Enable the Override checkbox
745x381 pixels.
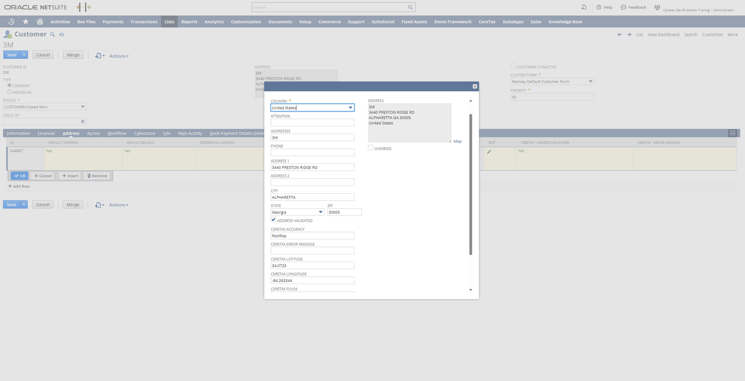371,148
